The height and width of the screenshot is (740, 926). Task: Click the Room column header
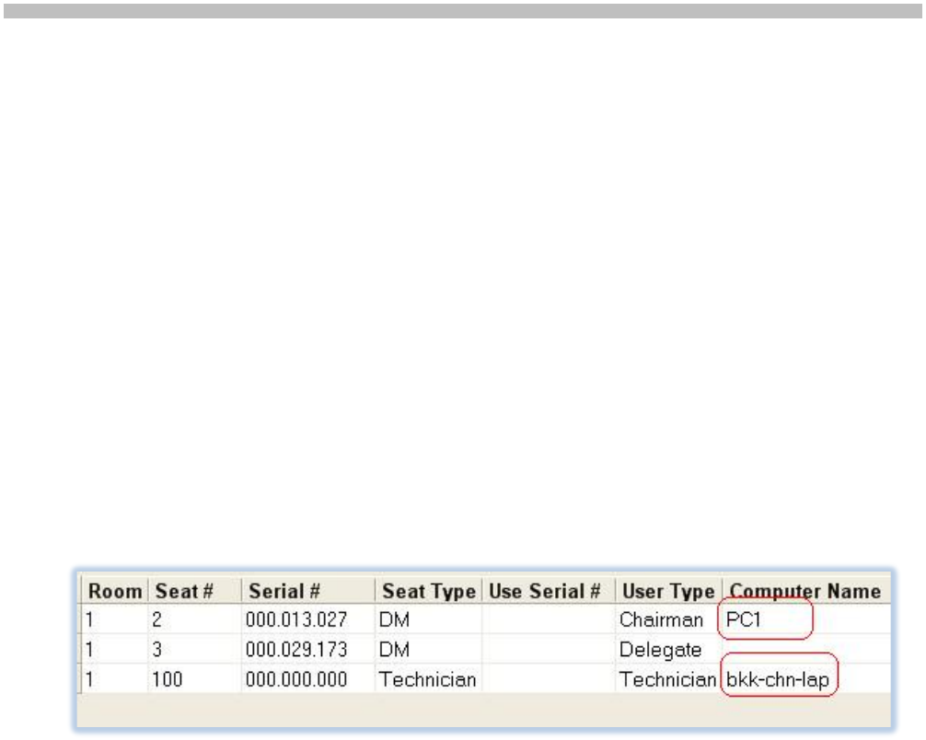click(x=114, y=591)
